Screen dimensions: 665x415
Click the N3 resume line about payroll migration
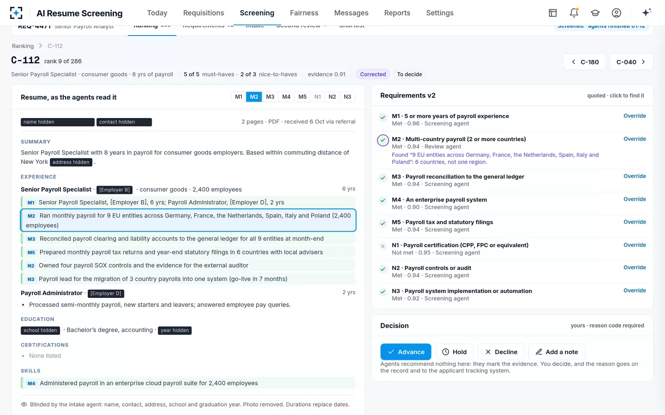coord(188,279)
